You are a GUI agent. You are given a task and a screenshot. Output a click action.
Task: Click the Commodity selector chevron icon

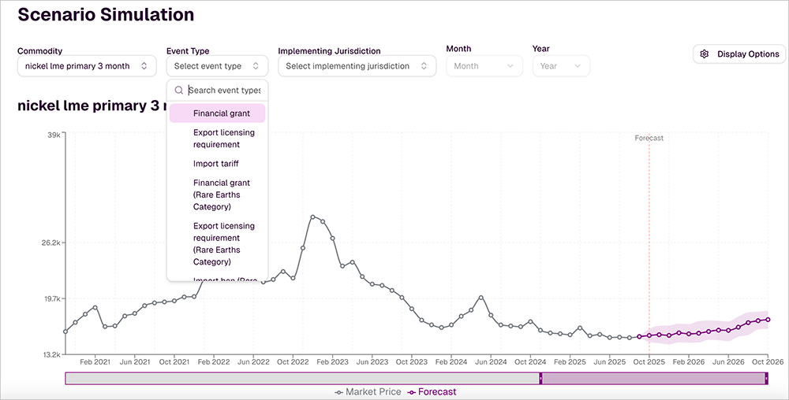144,66
